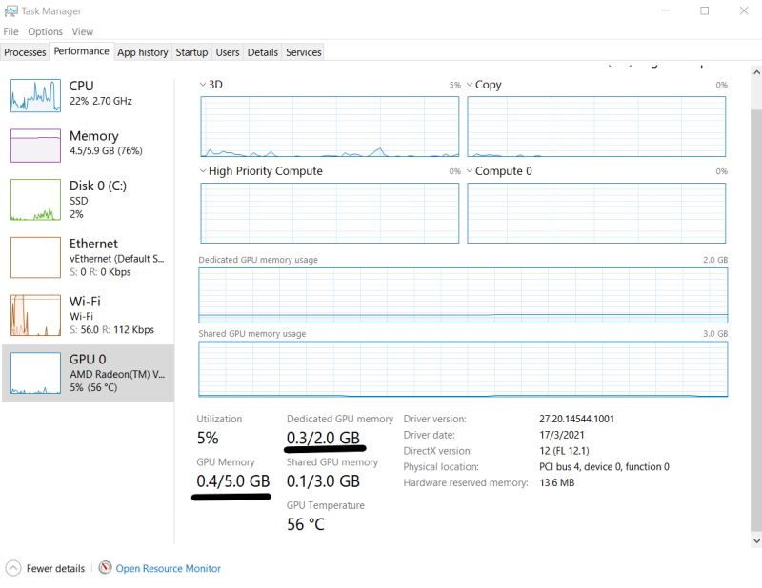Click the Resource Monitor red icon
The height and width of the screenshot is (588, 762).
click(104, 568)
